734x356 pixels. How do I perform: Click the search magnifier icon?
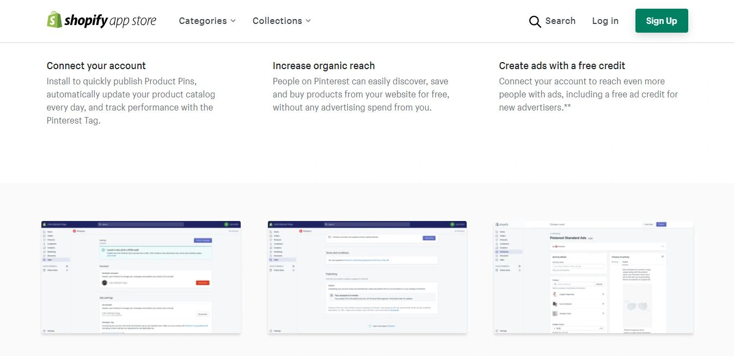pyautogui.click(x=535, y=21)
